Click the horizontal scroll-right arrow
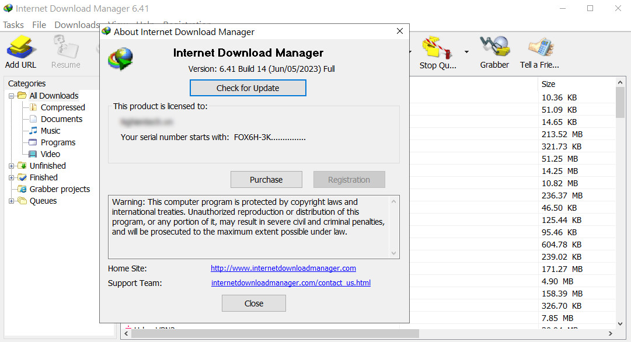 611,334
